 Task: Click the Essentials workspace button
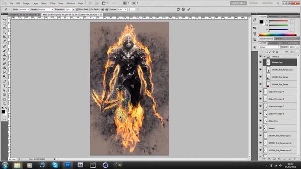[x=238, y=3]
